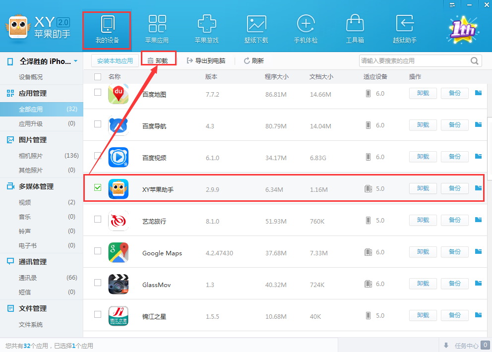This screenshot has width=492, height=352.
Task: Refresh the app list with 刷新
Action: 254,60
